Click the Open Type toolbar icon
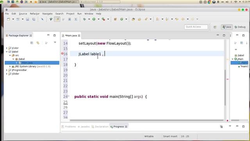Image resolution: width=250 pixels, height=141 pixels. click(x=133, y=19)
